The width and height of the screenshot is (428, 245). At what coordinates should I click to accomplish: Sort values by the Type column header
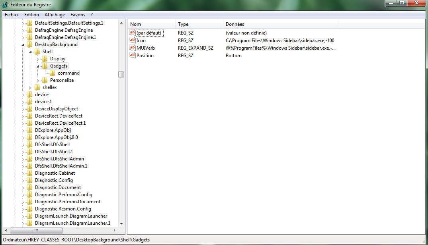199,24
